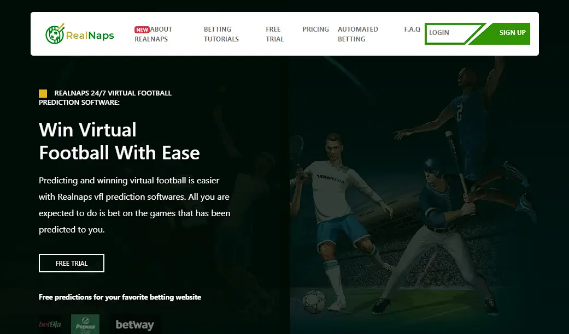This screenshot has width=569, height=334.
Task: Click the soccer ball on the pitch
Action: [x=314, y=301]
